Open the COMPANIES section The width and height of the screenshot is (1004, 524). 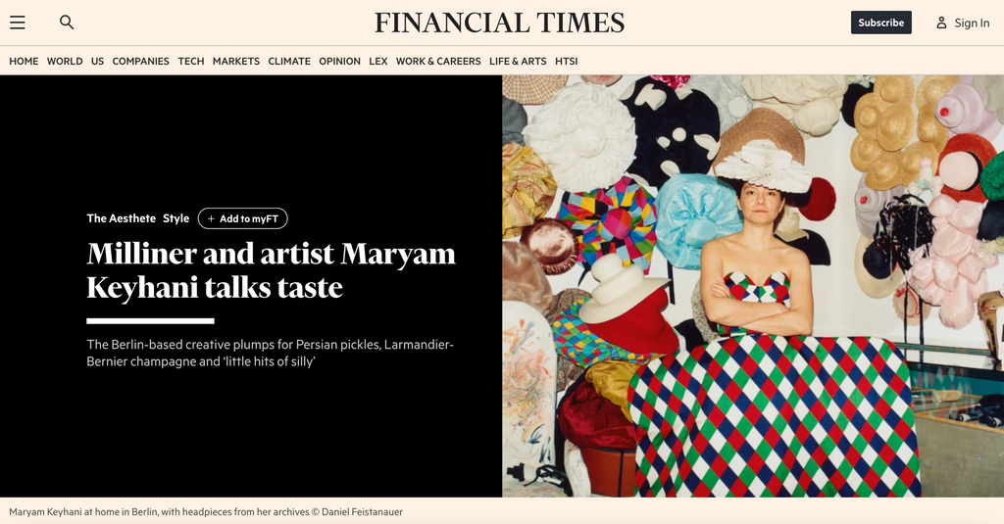[141, 62]
